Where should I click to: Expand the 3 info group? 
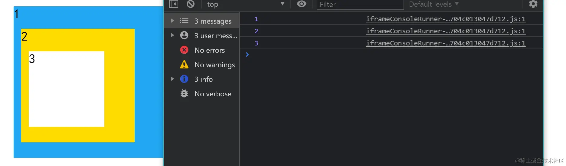(172, 79)
